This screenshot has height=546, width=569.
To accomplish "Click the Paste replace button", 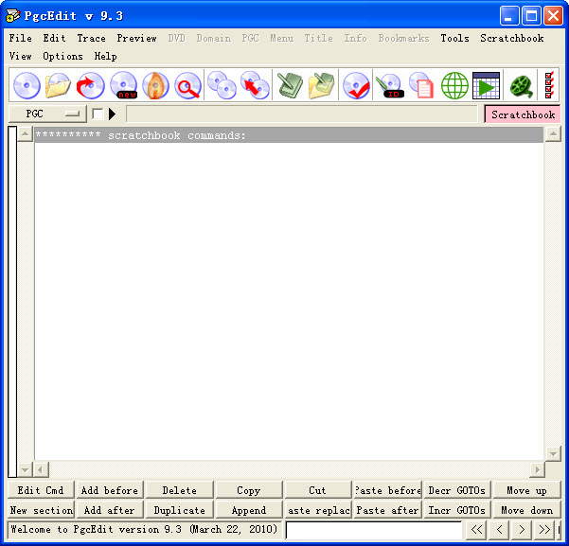I will (x=317, y=510).
